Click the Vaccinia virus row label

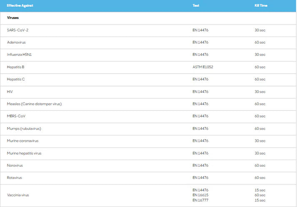(x=18, y=195)
